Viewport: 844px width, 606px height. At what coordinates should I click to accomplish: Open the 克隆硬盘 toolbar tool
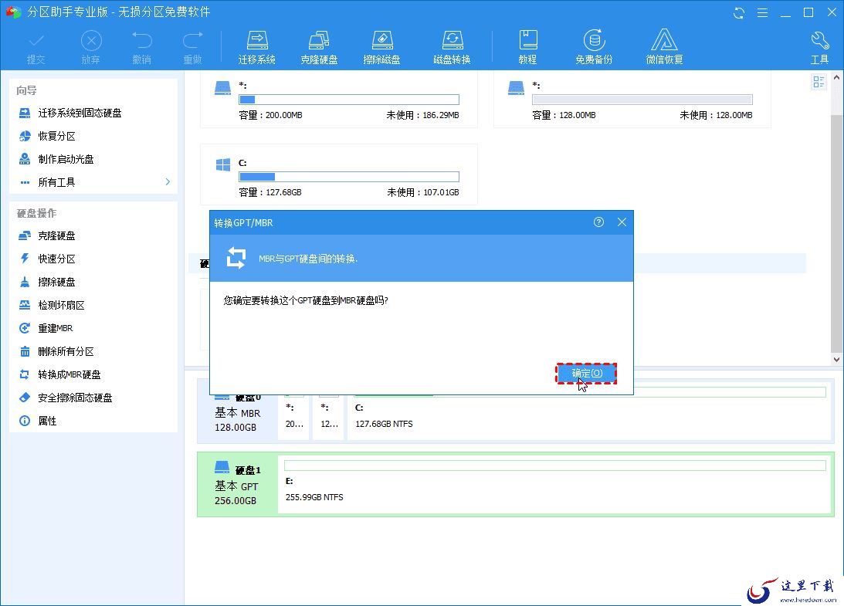pos(319,47)
